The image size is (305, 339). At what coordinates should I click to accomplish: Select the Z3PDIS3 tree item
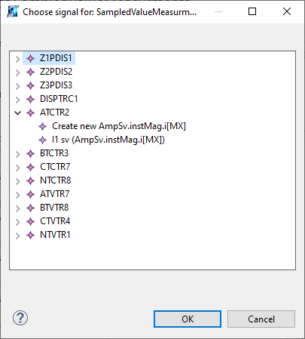pos(56,85)
